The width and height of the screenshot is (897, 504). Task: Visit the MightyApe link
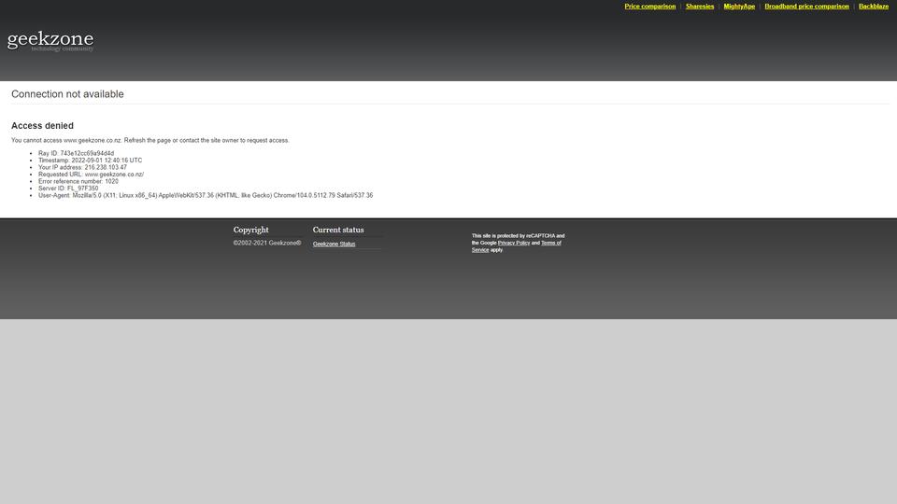coord(739,7)
